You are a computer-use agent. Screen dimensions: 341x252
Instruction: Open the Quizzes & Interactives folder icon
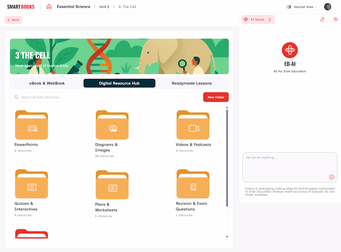tap(32, 184)
